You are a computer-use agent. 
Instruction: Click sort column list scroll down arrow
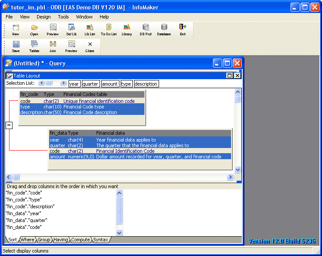pyautogui.click(x=119, y=233)
